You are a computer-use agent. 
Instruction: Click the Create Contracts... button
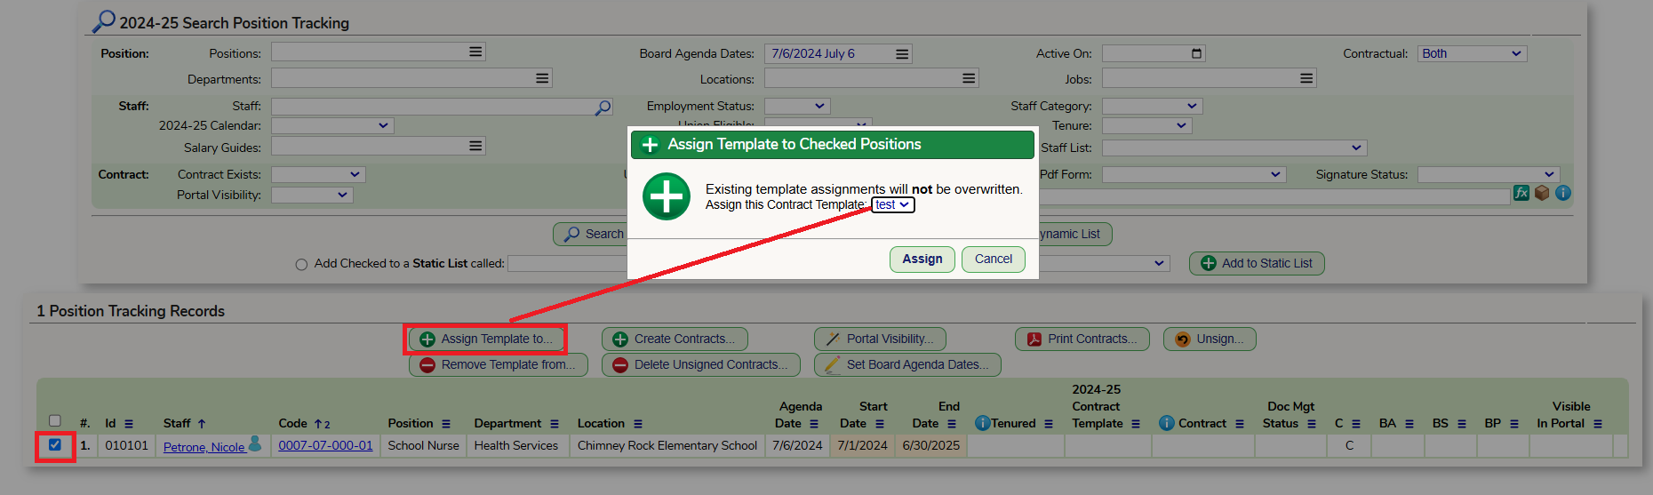point(675,339)
